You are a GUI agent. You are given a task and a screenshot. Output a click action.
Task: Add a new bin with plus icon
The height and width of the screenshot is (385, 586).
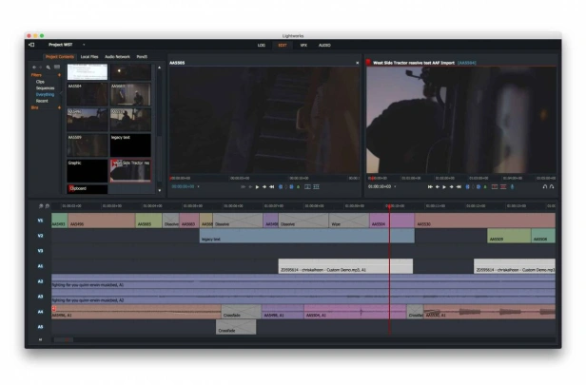coord(59,107)
